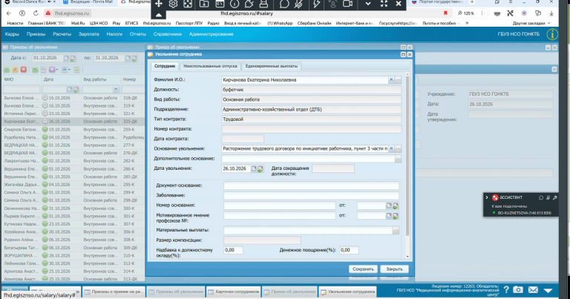Click the Сбербанк Онлайн bookmark
The width and height of the screenshot is (570, 299).
[314, 23]
